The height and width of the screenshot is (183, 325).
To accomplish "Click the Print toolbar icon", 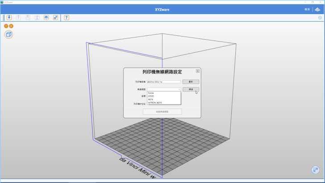I will (37, 17).
